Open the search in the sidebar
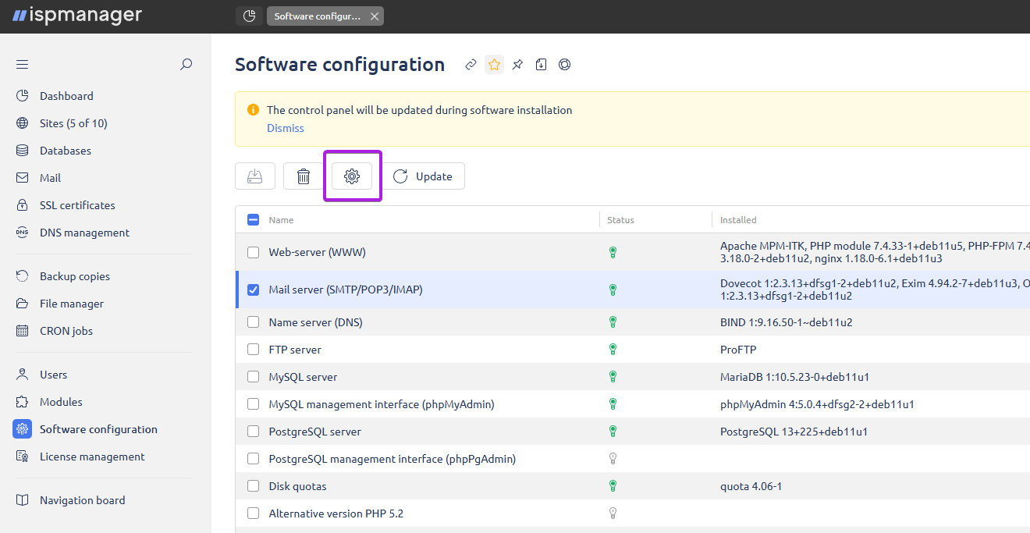Screen dimensions: 1030x533 click(x=186, y=64)
